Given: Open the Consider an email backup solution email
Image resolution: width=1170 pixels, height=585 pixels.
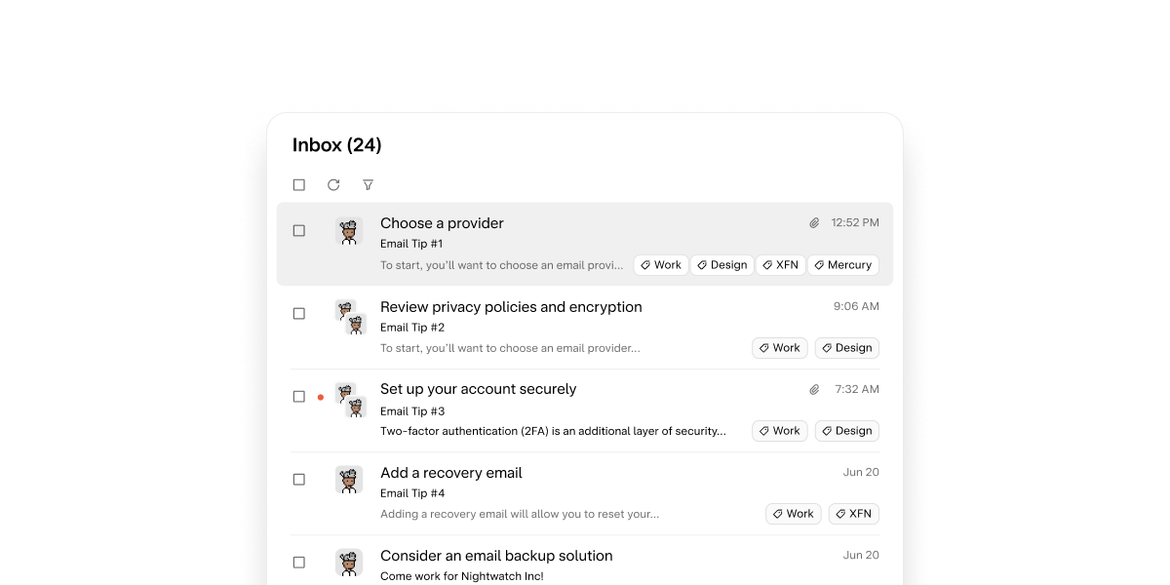Looking at the screenshot, I should point(496,555).
